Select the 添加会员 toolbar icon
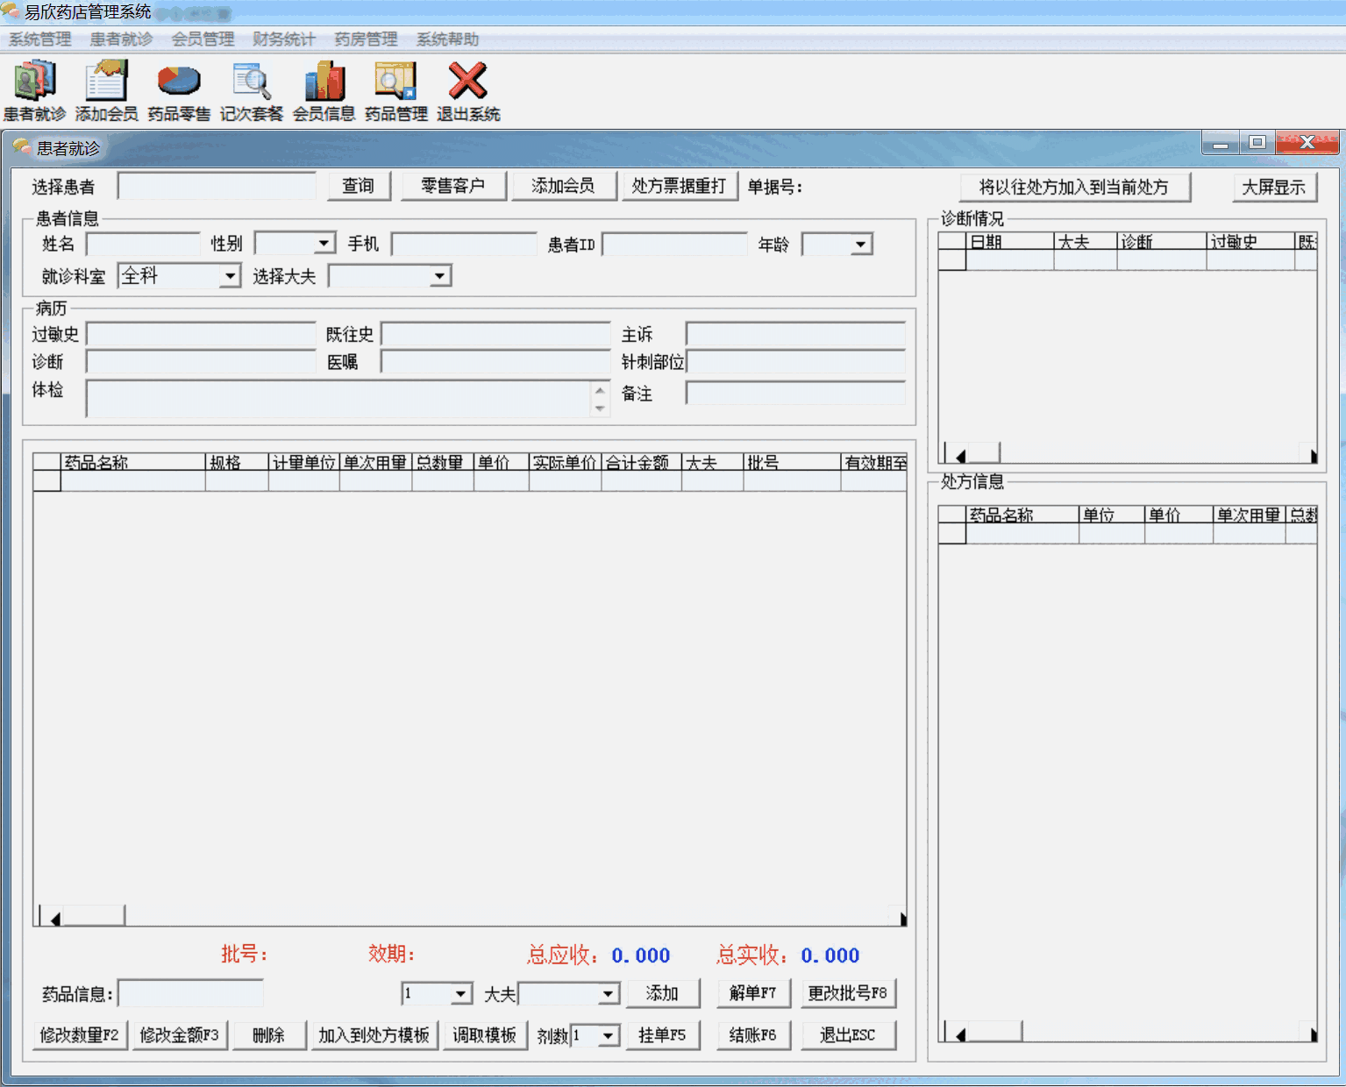Screen dimensions: 1346x1087 pyautogui.click(x=105, y=88)
